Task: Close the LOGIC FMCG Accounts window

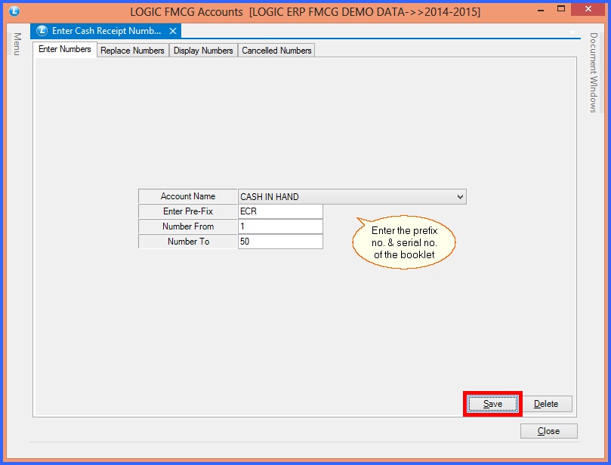Action: (x=588, y=9)
